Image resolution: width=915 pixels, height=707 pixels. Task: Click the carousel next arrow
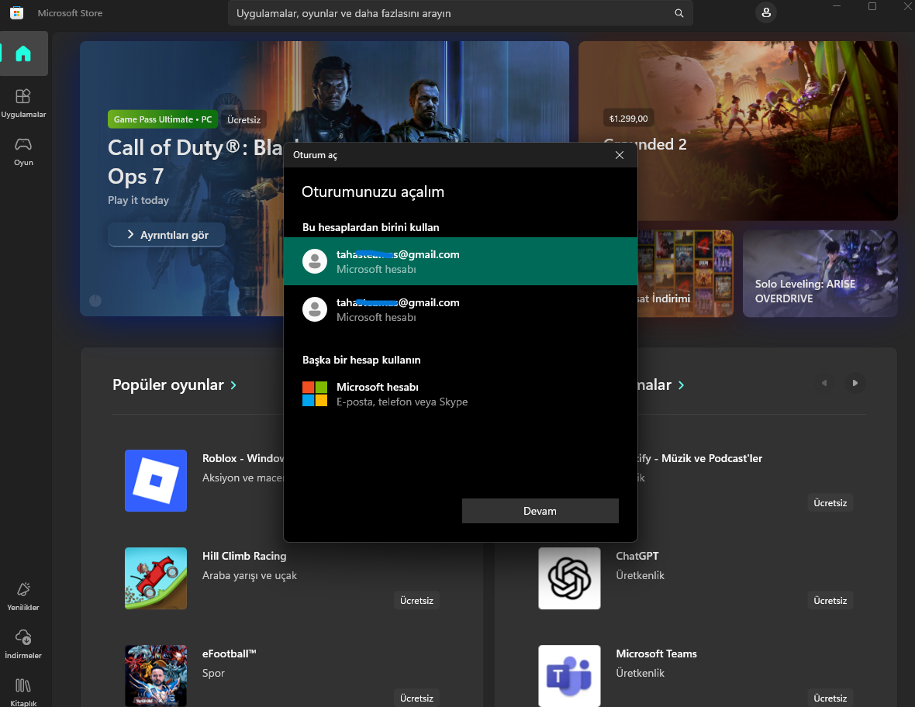855,383
